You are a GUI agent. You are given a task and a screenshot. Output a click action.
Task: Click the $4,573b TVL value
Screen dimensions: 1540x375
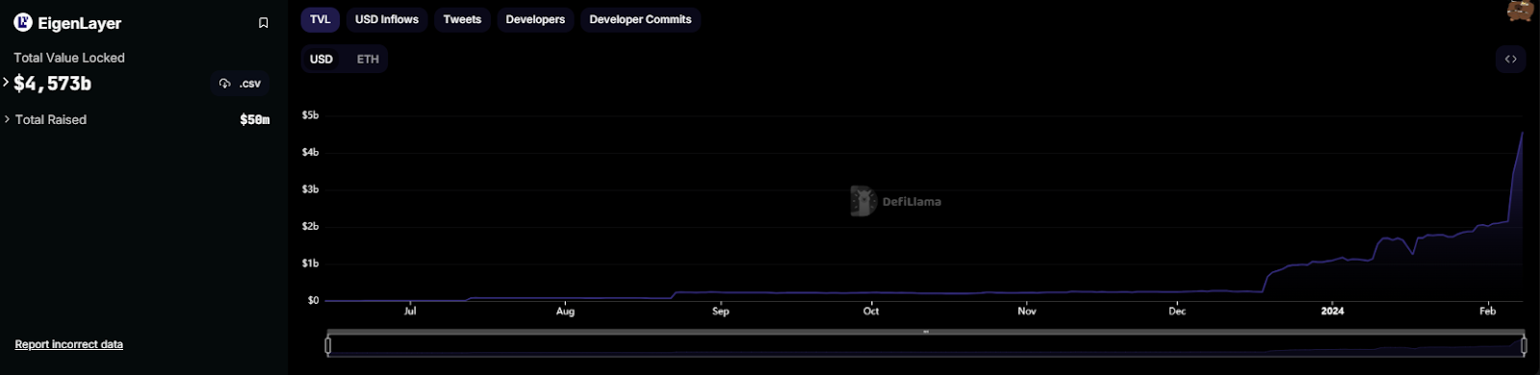point(53,84)
